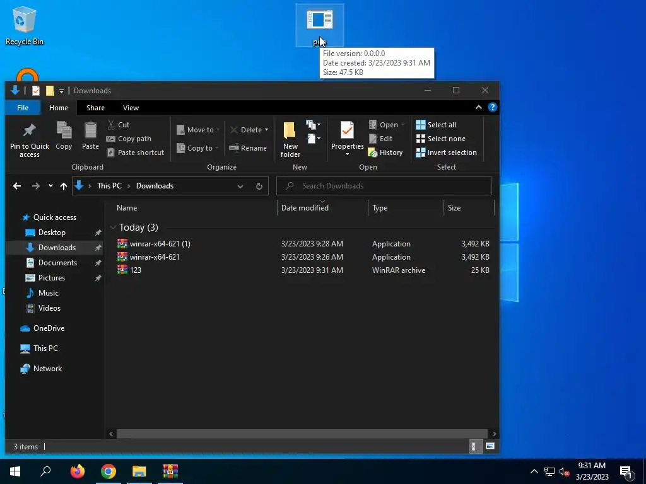This screenshot has width=646, height=484.
Task: Click Search Downloads field
Action: [384, 186]
